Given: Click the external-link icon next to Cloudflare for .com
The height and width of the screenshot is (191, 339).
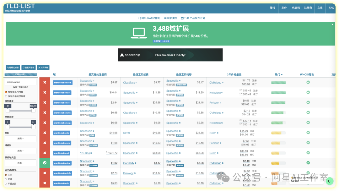Looking at the screenshot, I should [137, 83].
